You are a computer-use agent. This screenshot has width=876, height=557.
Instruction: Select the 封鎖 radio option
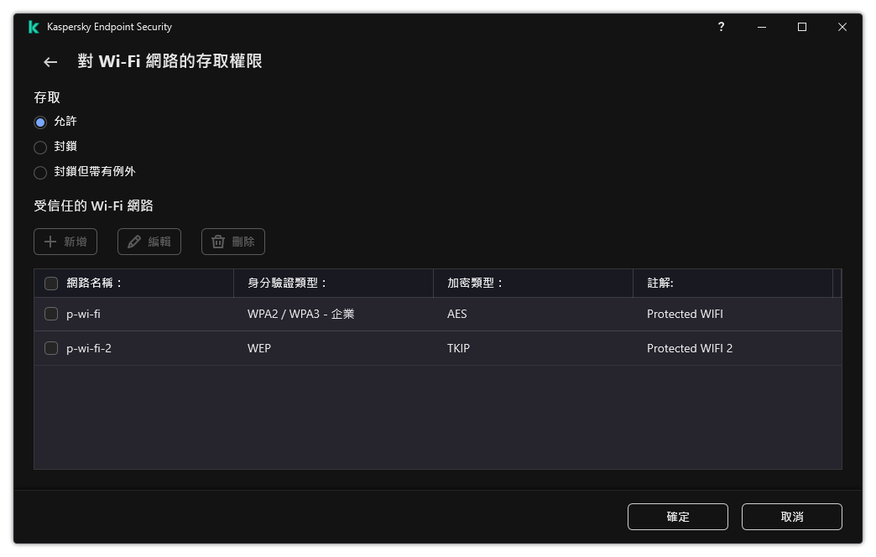(x=40, y=147)
